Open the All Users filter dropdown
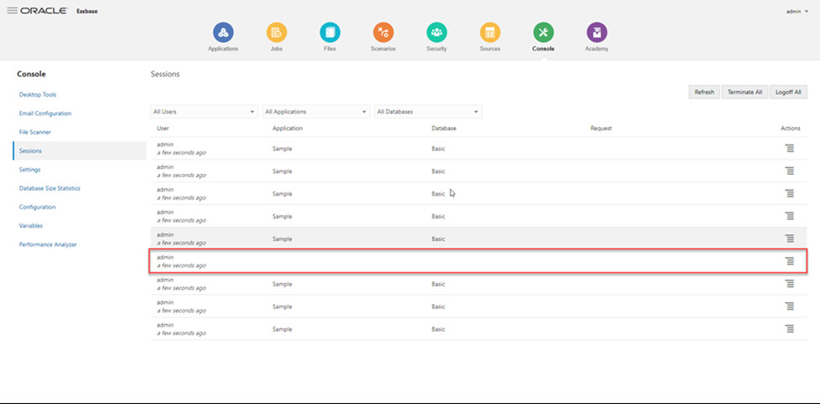Image resolution: width=820 pixels, height=404 pixels. click(204, 112)
